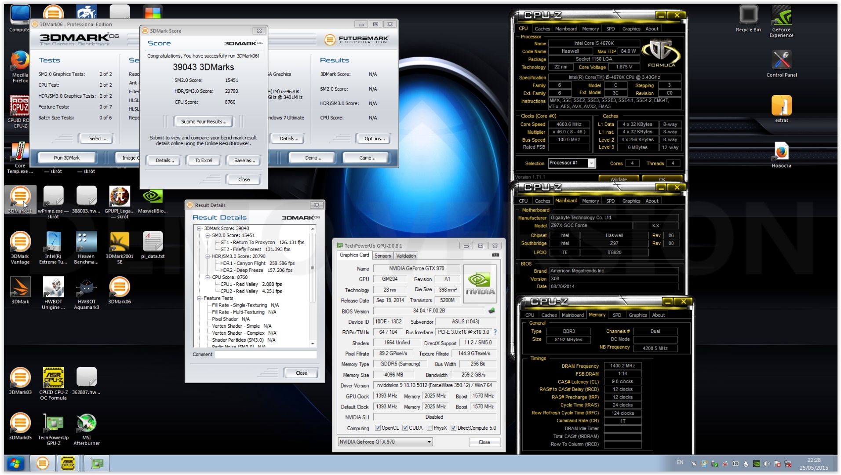Viewport: 841px width, 475px height.
Task: Click Result Details scrollbar up arrow
Action: pos(313,229)
